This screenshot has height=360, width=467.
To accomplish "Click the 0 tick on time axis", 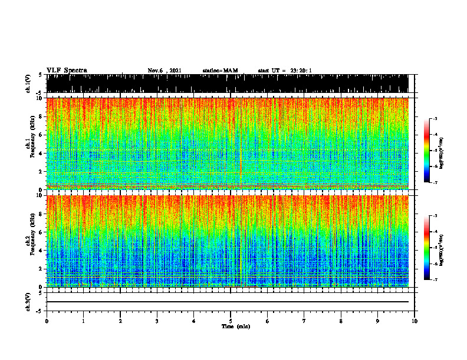I will tap(47, 321).
